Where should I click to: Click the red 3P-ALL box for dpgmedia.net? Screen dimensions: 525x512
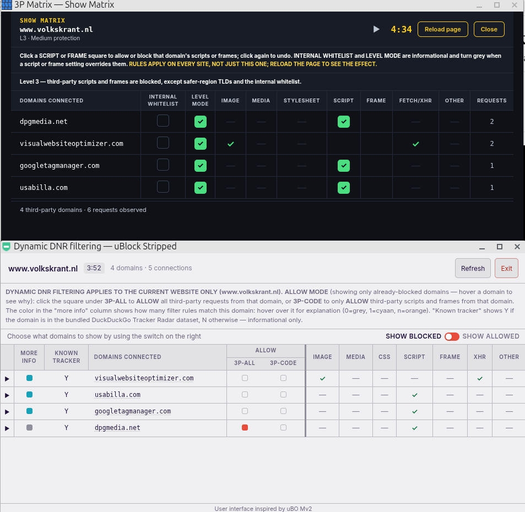coord(245,427)
